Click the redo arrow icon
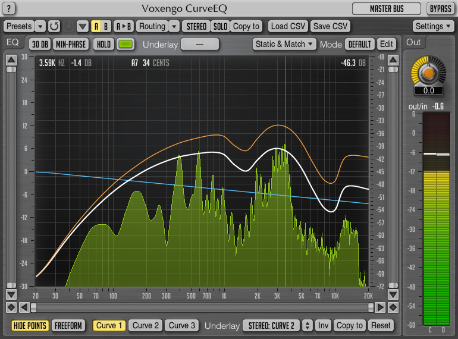This screenshot has width=458, height=339. 68,26
